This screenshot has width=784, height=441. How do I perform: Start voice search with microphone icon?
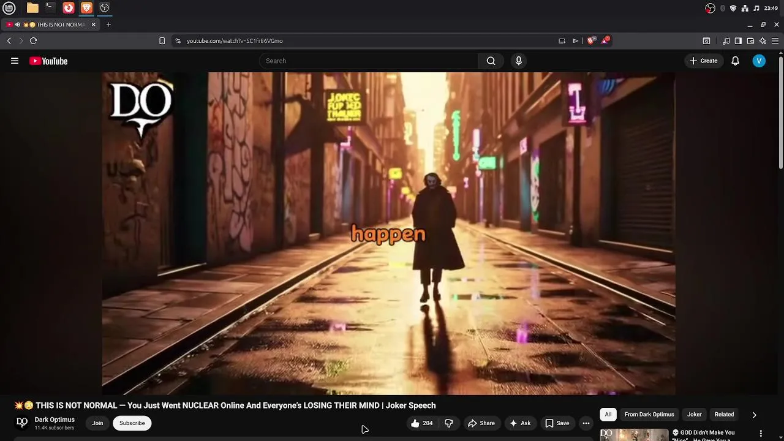pyautogui.click(x=519, y=61)
